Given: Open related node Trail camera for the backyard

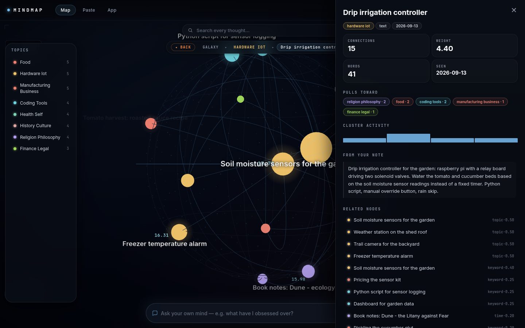Looking at the screenshot, I should click(x=430, y=244).
